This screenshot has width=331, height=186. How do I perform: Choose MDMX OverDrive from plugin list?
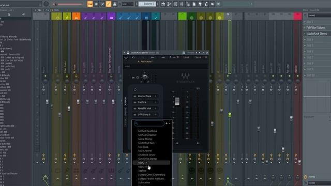pyautogui.click(x=147, y=131)
